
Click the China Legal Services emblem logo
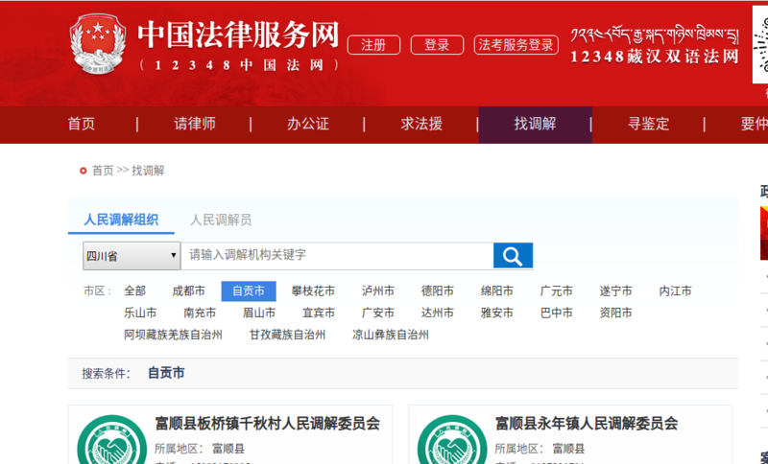(x=98, y=43)
